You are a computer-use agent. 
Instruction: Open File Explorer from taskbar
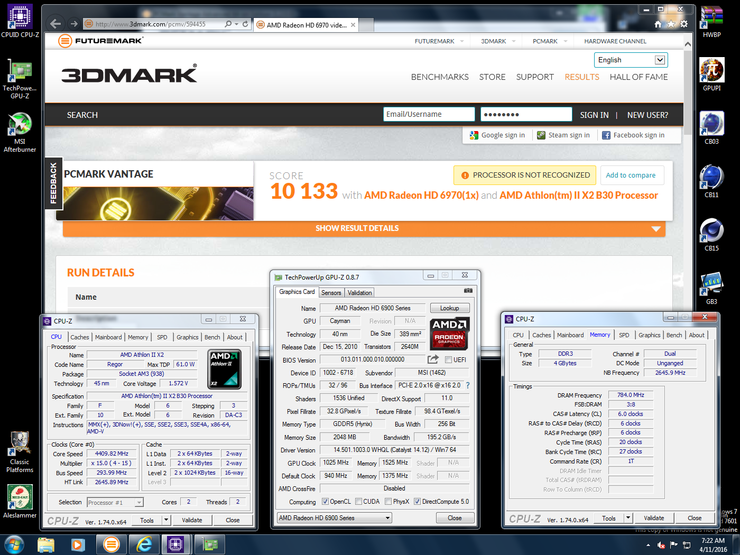click(46, 544)
